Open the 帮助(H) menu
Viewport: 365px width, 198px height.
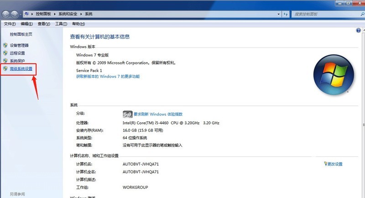click(78, 24)
